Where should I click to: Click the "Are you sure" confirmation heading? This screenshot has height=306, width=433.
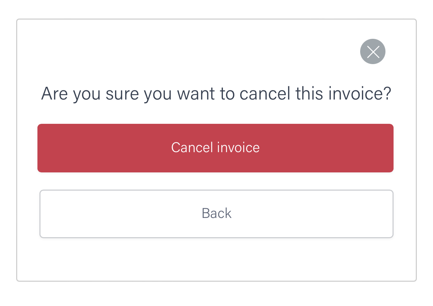216,93
